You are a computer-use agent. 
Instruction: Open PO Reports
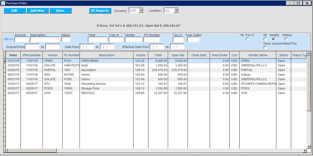(100, 11)
